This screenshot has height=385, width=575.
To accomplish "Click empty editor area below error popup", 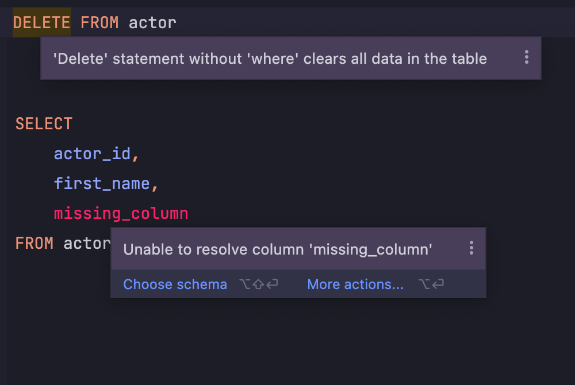I will pos(287,345).
